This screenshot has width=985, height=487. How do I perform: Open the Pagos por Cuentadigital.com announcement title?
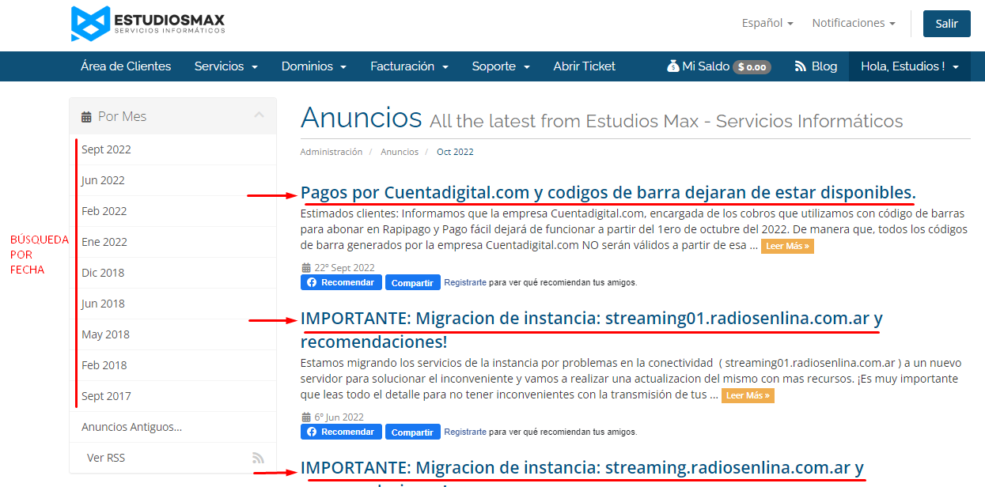608,192
